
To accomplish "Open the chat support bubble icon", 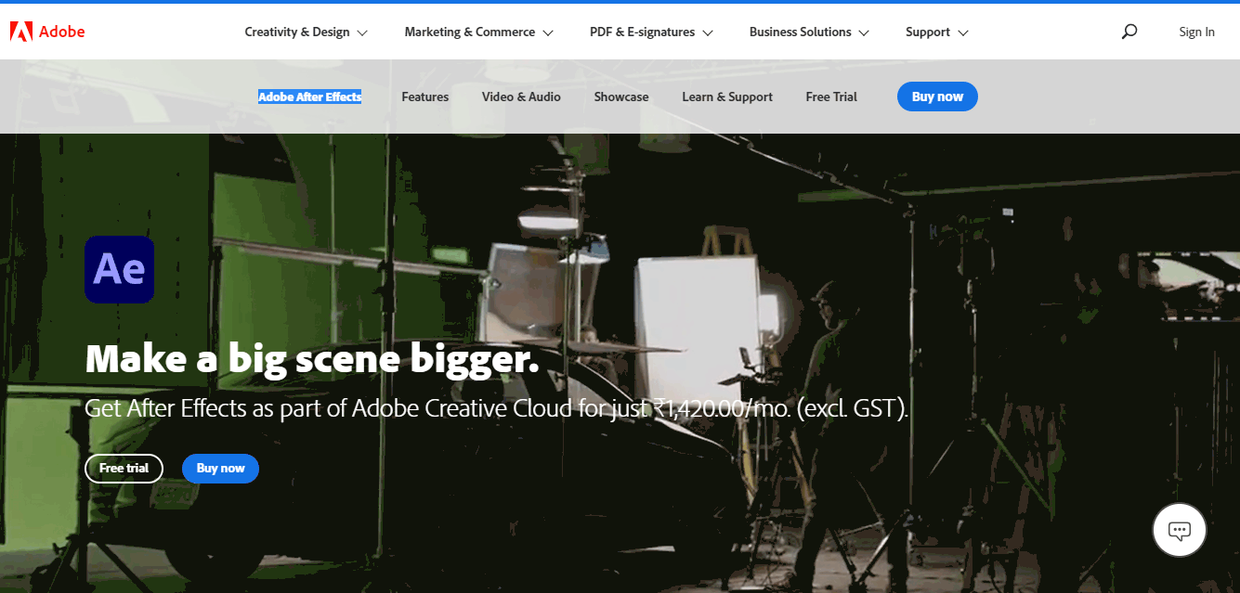I will (x=1180, y=531).
